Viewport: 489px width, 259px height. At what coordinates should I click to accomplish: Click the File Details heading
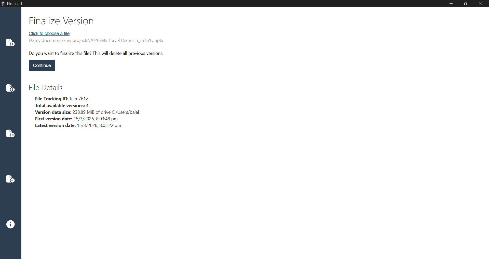[46, 88]
